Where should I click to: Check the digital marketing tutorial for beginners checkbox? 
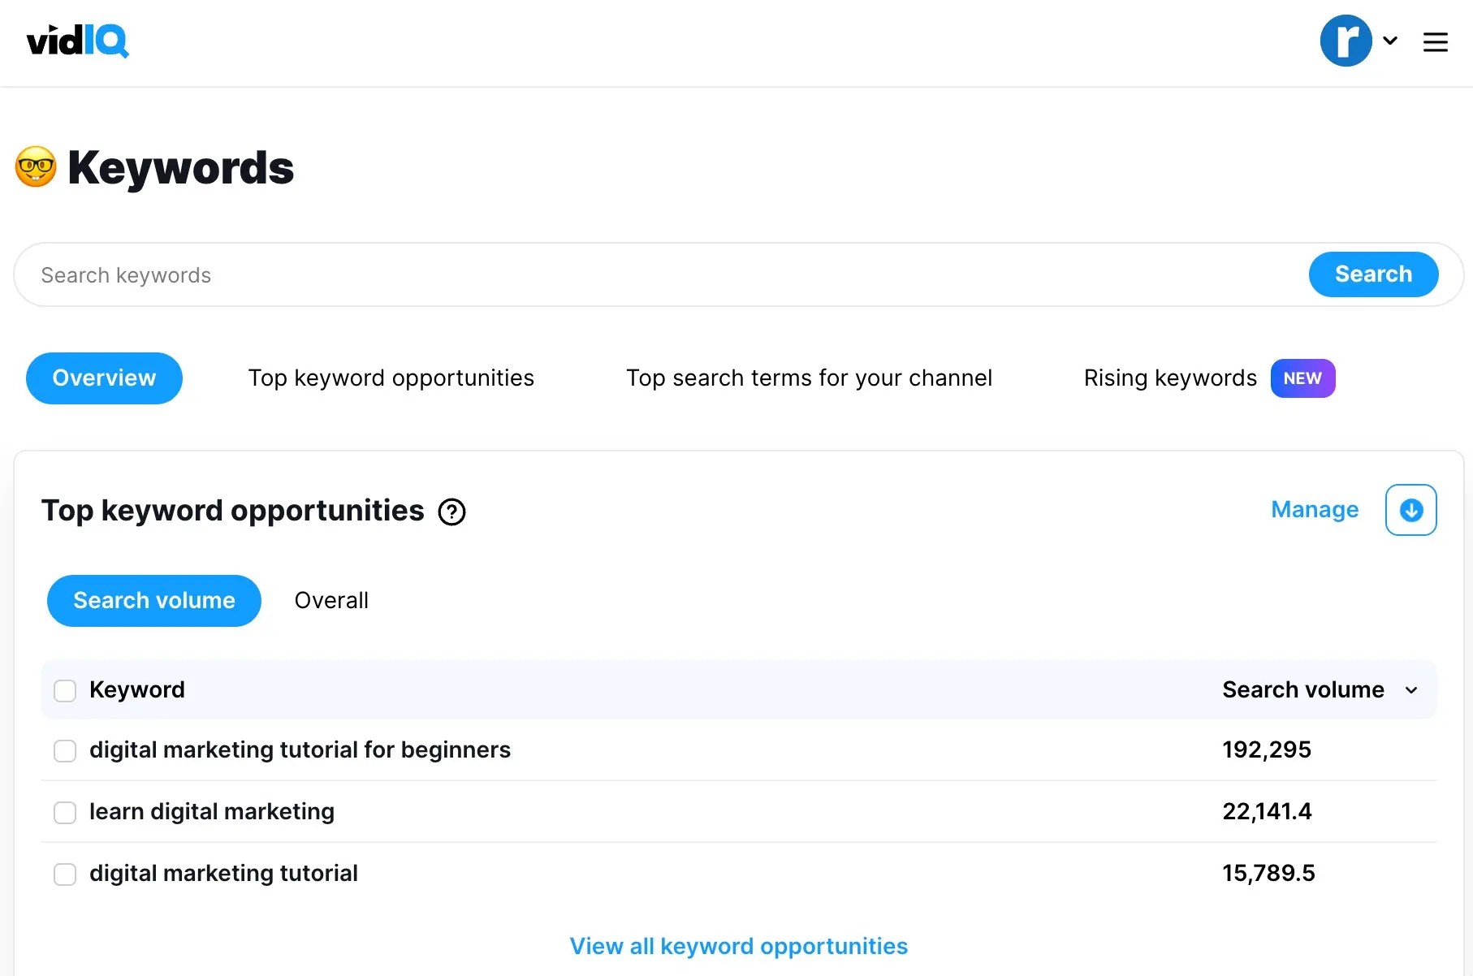(x=65, y=751)
